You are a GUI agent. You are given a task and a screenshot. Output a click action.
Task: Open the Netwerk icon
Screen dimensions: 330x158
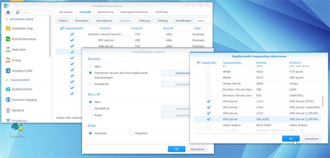[8, 110]
